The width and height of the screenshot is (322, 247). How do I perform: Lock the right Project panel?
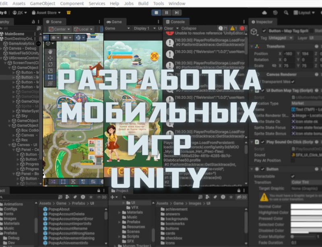[x=239, y=191]
